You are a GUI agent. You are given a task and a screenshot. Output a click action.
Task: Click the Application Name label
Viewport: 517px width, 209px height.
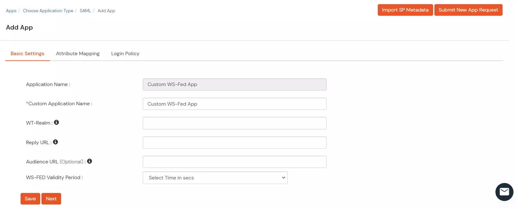point(48,84)
